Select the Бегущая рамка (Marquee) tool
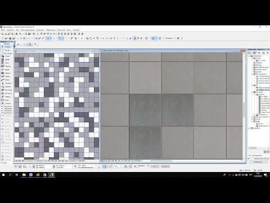The height and width of the screenshot is (203, 270). click(x=6, y=50)
